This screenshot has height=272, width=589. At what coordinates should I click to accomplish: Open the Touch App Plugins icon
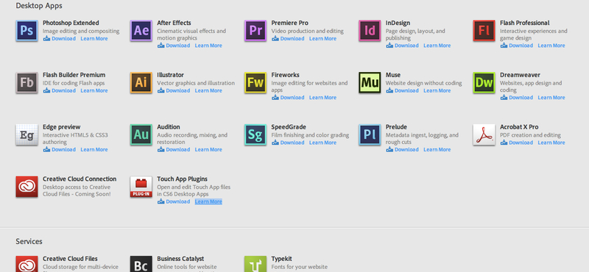[x=141, y=187]
